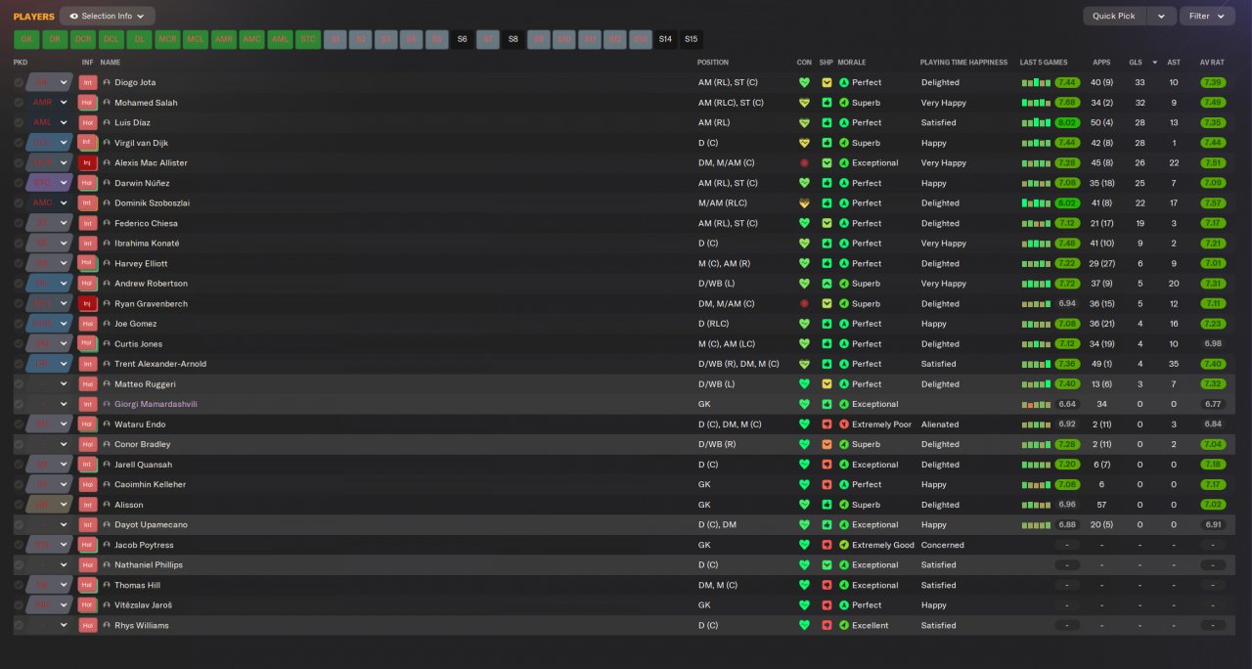Sort by the LAST 5 GAMES header
Viewport: 1252px width, 669px height.
coord(1044,62)
